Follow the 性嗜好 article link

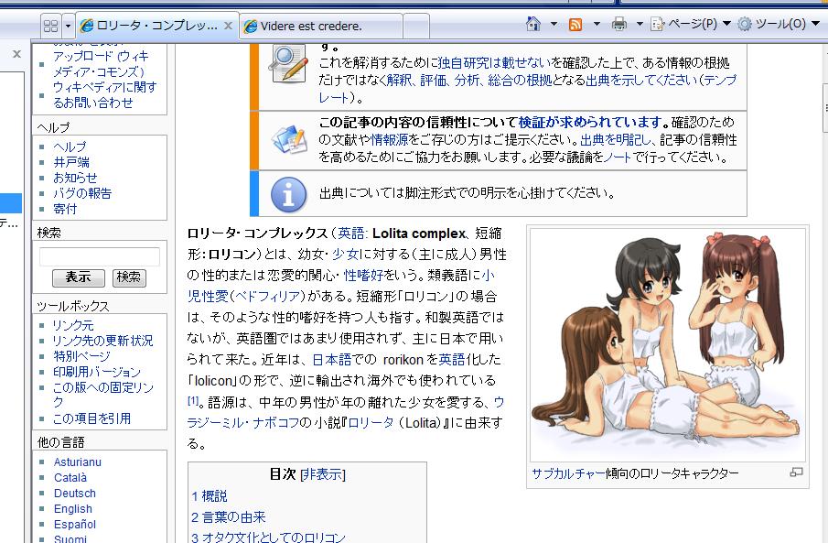click(363, 275)
